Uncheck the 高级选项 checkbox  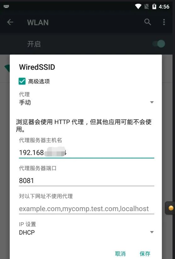(x=22, y=81)
